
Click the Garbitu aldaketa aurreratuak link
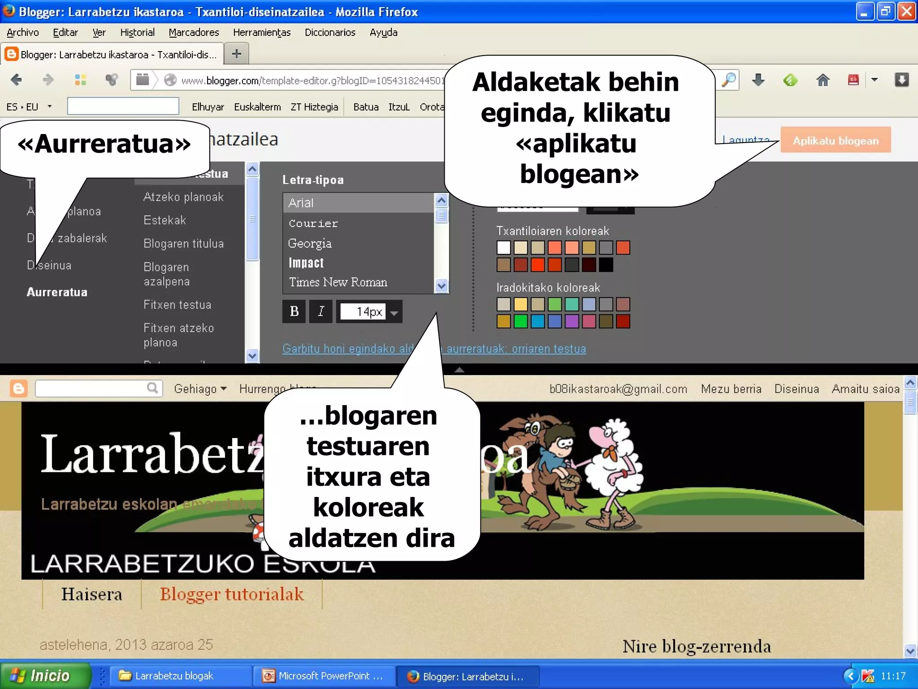coord(434,349)
